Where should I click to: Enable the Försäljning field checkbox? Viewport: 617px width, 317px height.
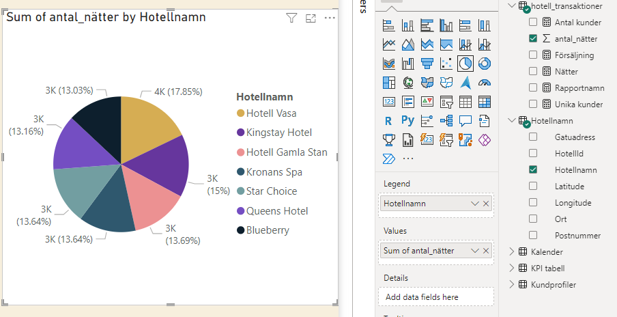coord(533,55)
